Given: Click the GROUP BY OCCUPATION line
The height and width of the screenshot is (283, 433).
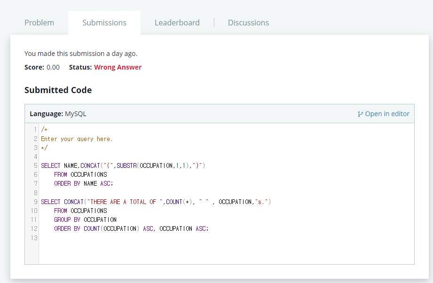Looking at the screenshot, I should click(x=85, y=220).
